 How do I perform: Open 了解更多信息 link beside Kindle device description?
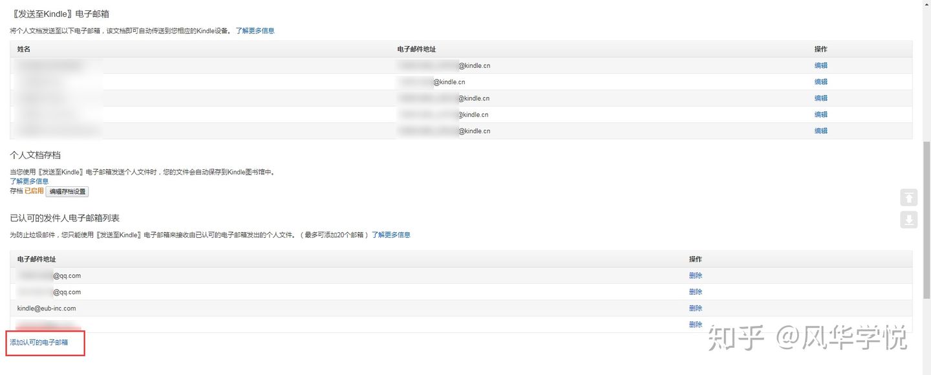click(x=255, y=30)
